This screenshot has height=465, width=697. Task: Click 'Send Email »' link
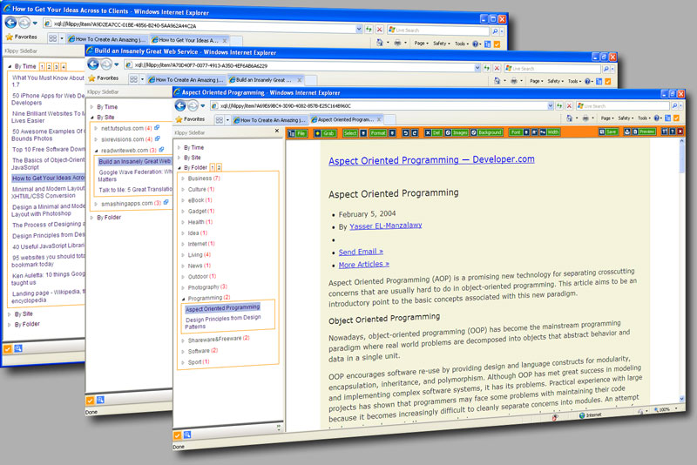[x=361, y=252]
